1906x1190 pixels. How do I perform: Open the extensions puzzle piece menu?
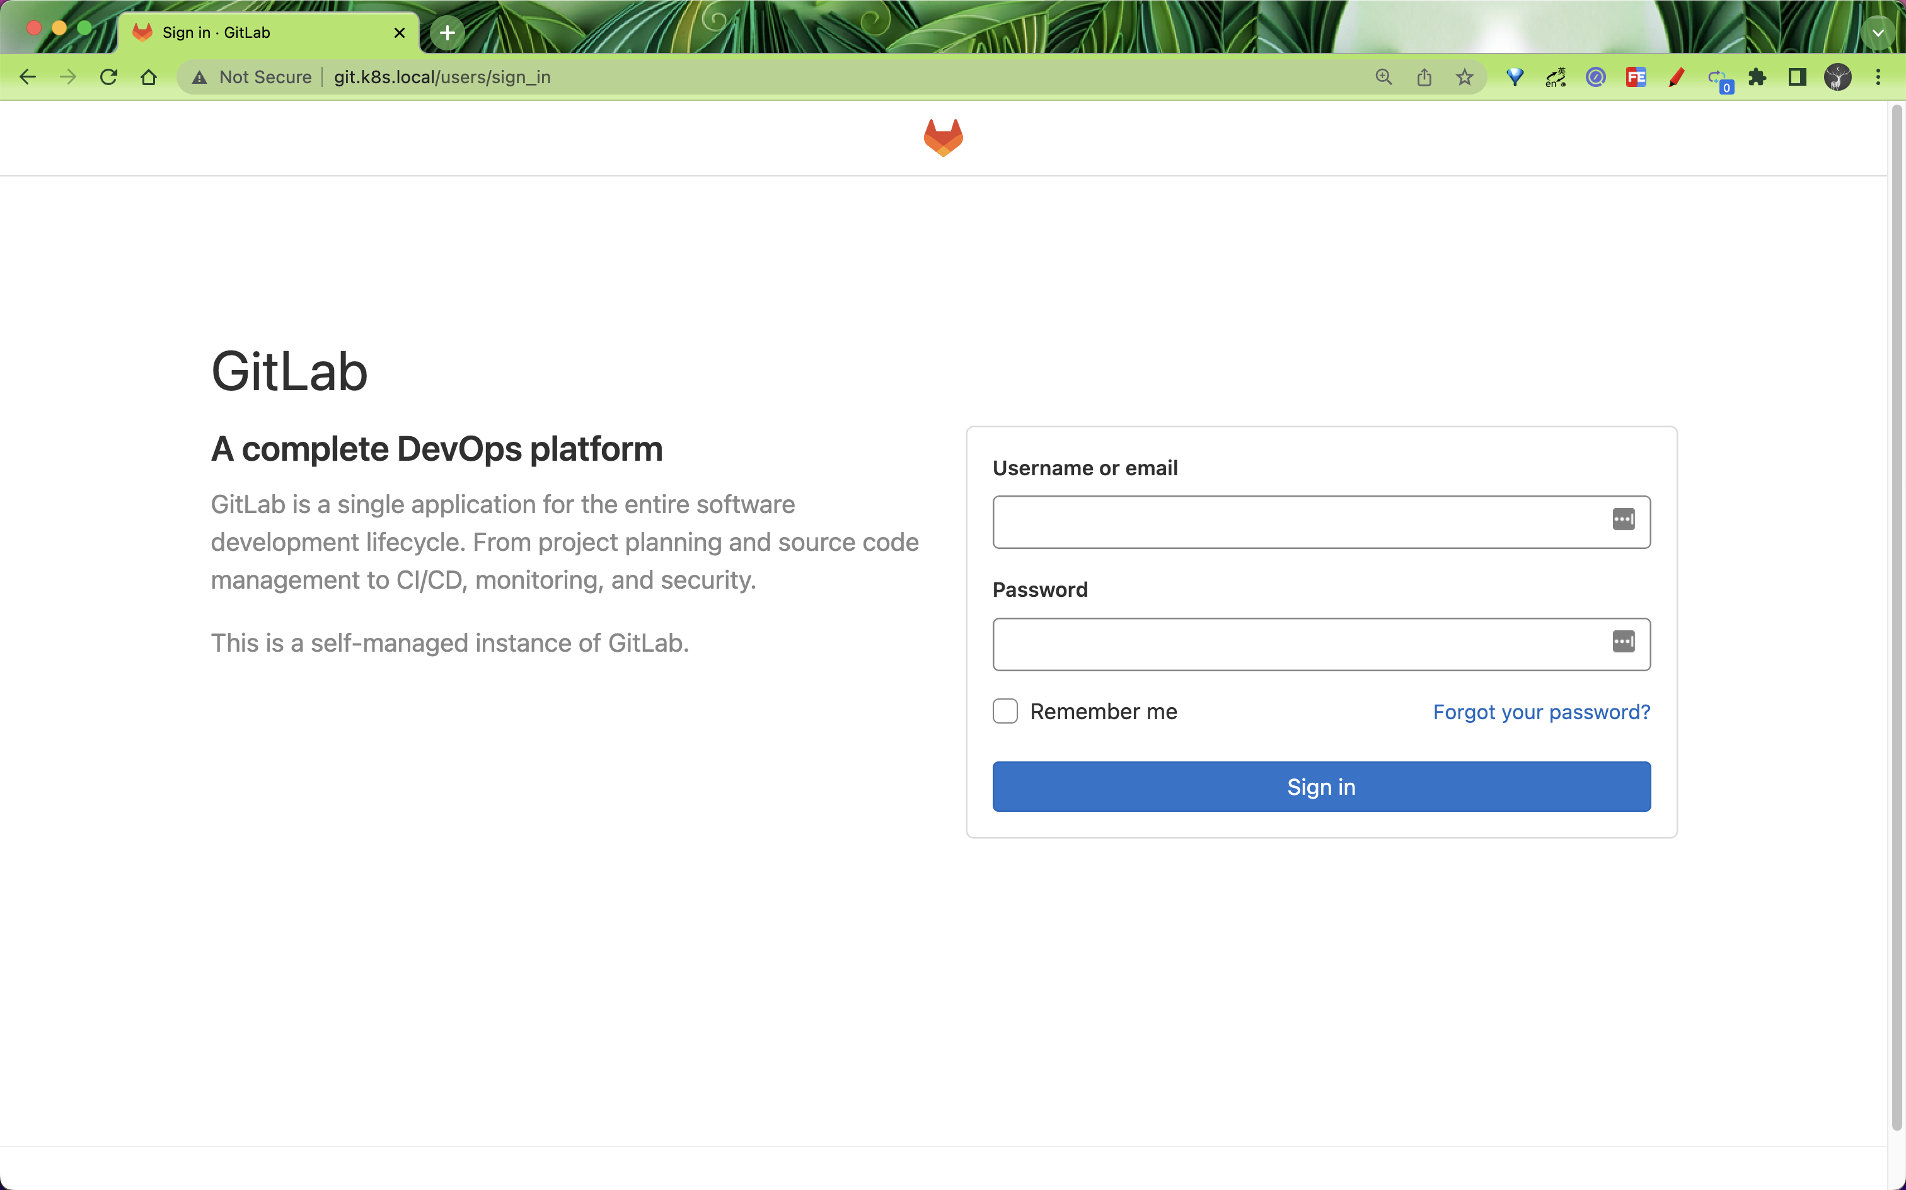point(1757,77)
